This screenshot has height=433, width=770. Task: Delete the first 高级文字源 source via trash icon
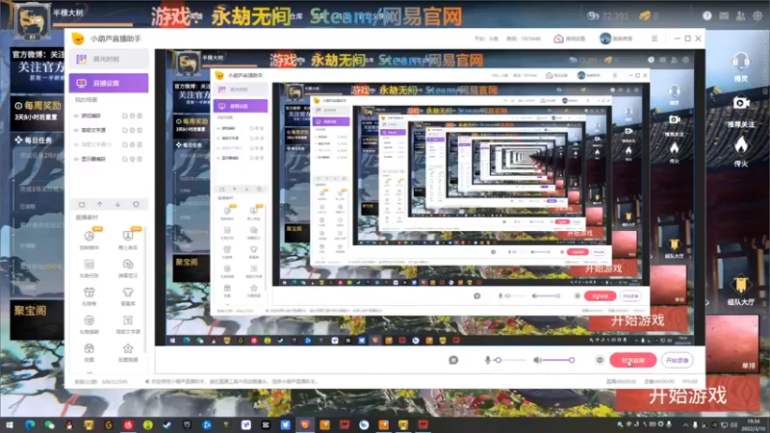click(140, 130)
